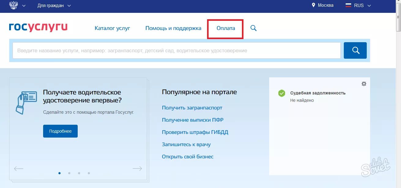Open 'Запишитесь к врачу' link
Screen dimensions: 401x188
click(x=186, y=145)
